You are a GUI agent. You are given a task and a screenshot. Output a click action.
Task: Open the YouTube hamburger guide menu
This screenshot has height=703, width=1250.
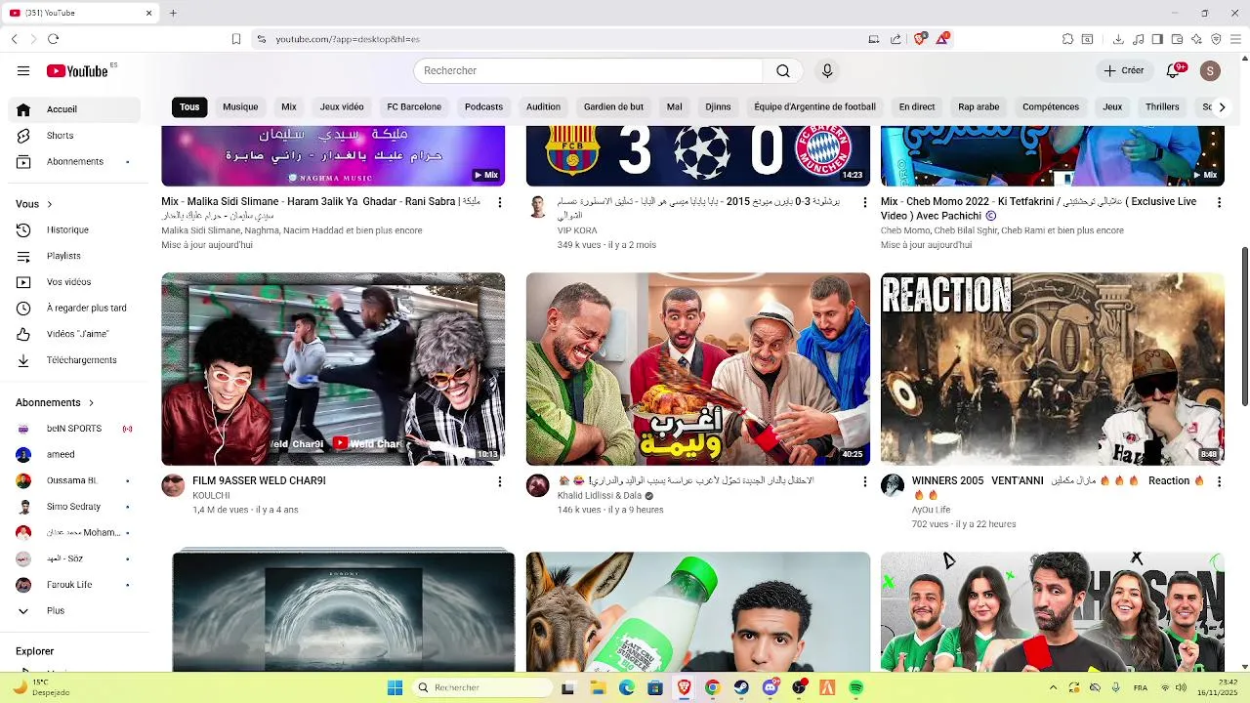[x=23, y=70]
